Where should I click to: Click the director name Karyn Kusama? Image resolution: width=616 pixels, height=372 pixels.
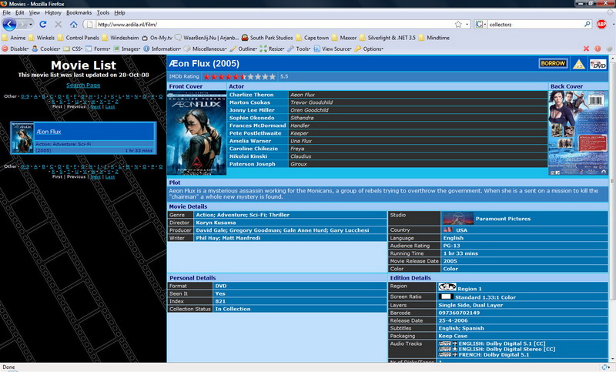coord(216,223)
